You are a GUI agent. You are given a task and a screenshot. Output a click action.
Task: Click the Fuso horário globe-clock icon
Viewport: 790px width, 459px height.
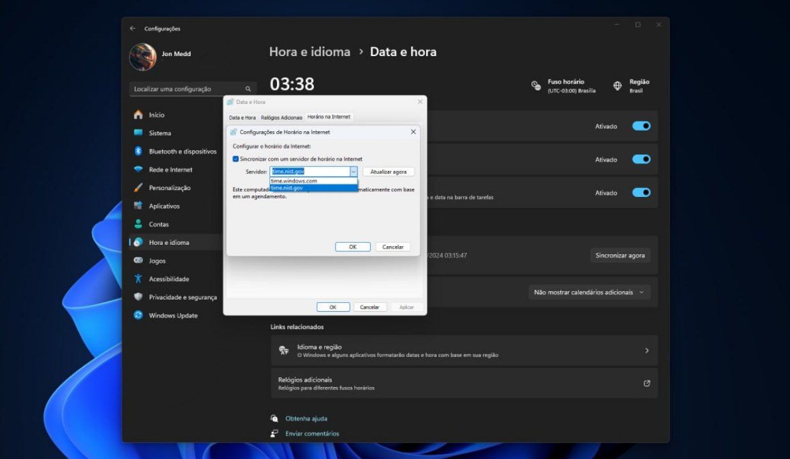point(537,85)
